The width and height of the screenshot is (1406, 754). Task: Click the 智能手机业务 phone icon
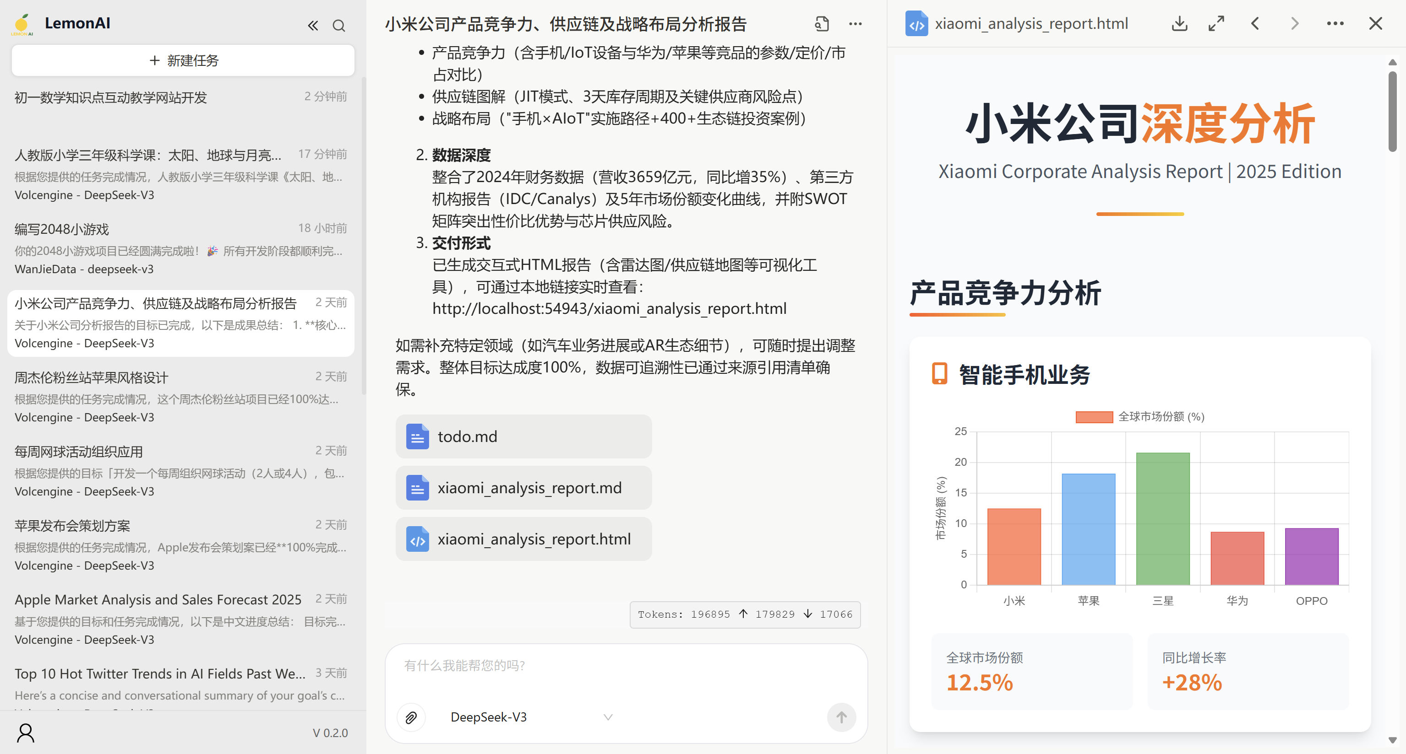coord(939,374)
